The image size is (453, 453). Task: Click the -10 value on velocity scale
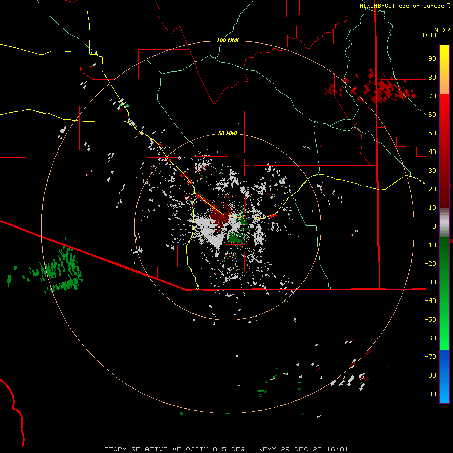(430, 245)
